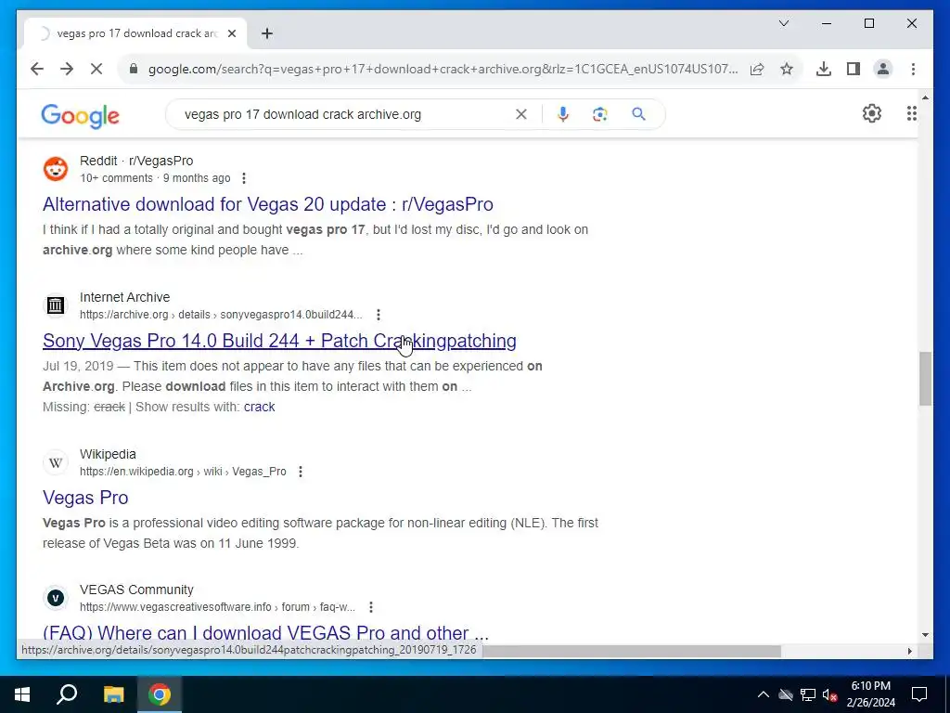Click the scroll down arrow

(x=925, y=635)
